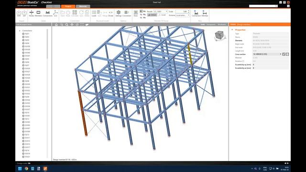The image size is (306, 172).
Task: Click the Scale input field
Action: click(182, 11)
